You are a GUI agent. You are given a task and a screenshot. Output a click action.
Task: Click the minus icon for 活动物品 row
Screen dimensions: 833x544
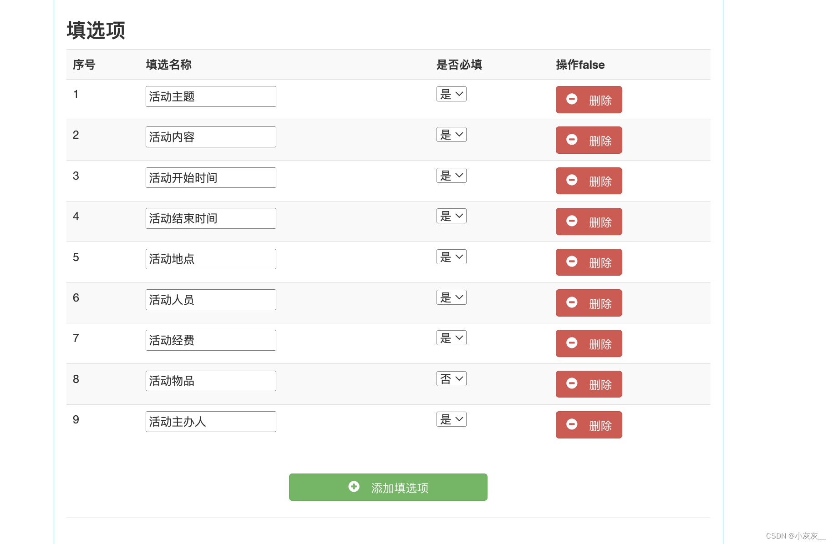pyautogui.click(x=572, y=384)
